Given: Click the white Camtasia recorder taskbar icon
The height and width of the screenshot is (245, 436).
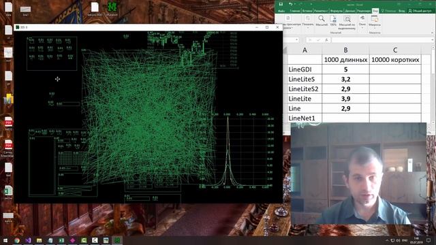Looking at the screenshot, I should (x=95, y=240).
